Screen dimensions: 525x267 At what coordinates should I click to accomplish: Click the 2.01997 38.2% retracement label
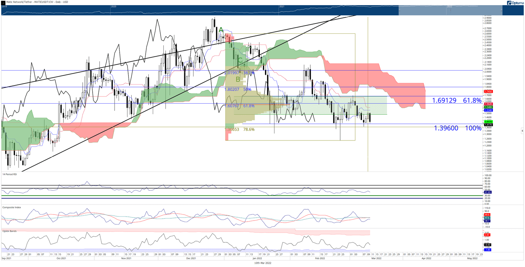pos(240,73)
